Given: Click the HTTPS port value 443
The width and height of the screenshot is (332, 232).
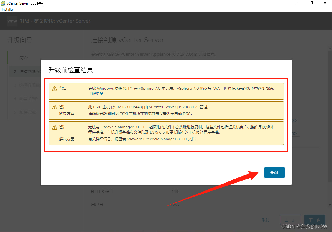Looking at the screenshot, I should [x=175, y=191].
